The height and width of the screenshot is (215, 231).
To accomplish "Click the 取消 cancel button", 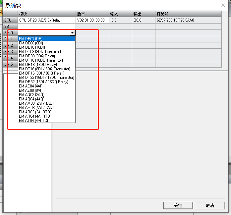I will coord(210,205).
